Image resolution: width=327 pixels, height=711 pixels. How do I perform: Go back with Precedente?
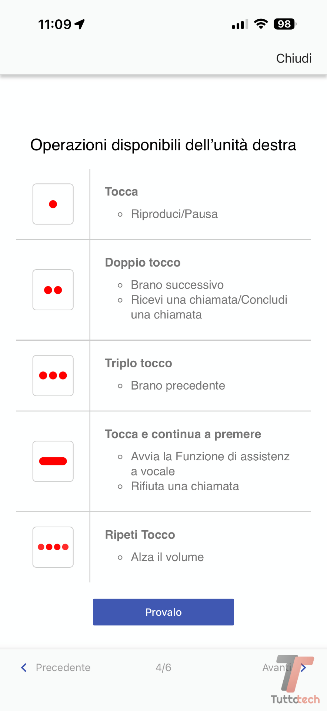click(x=63, y=668)
